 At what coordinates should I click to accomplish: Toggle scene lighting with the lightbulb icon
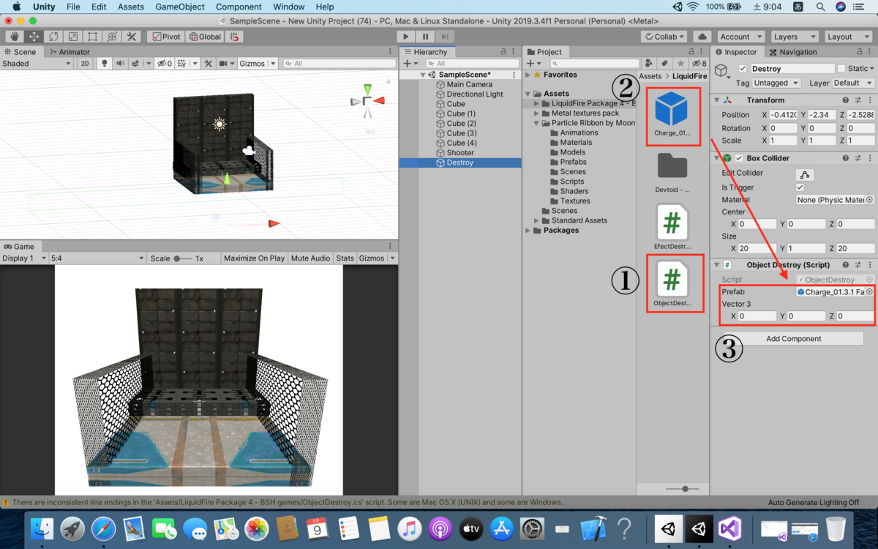[x=105, y=64]
